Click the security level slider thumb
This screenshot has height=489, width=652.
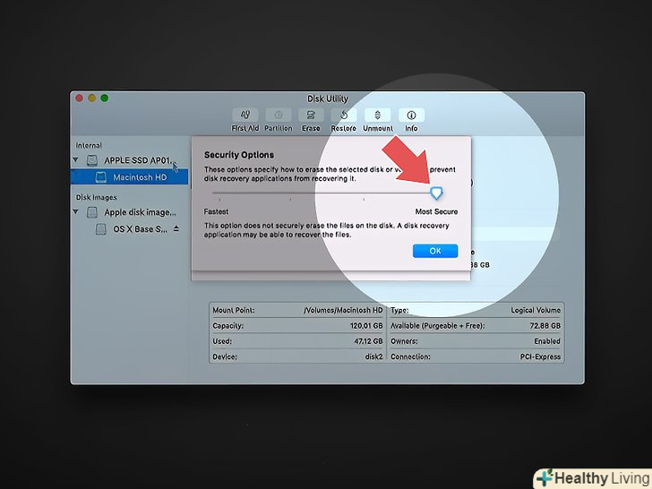[436, 193]
